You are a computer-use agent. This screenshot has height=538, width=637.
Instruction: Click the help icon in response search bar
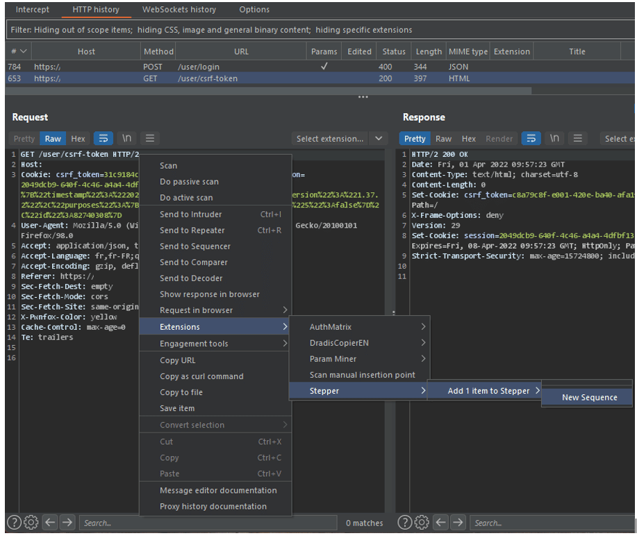pos(404,523)
